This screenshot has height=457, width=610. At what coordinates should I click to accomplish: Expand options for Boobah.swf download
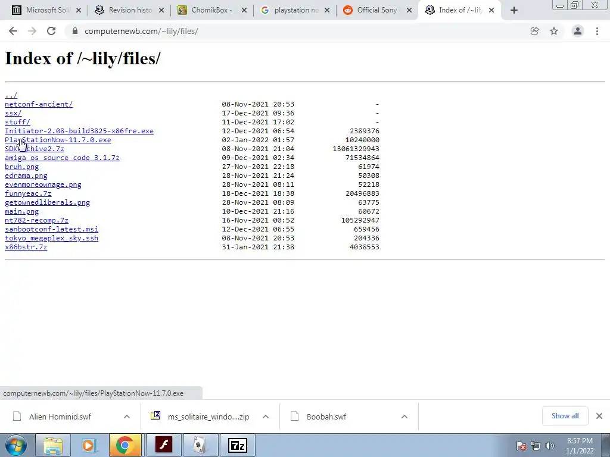click(x=404, y=417)
